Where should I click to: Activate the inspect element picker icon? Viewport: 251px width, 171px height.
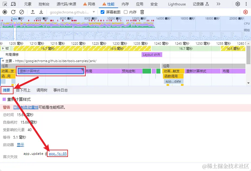tap(5, 4)
